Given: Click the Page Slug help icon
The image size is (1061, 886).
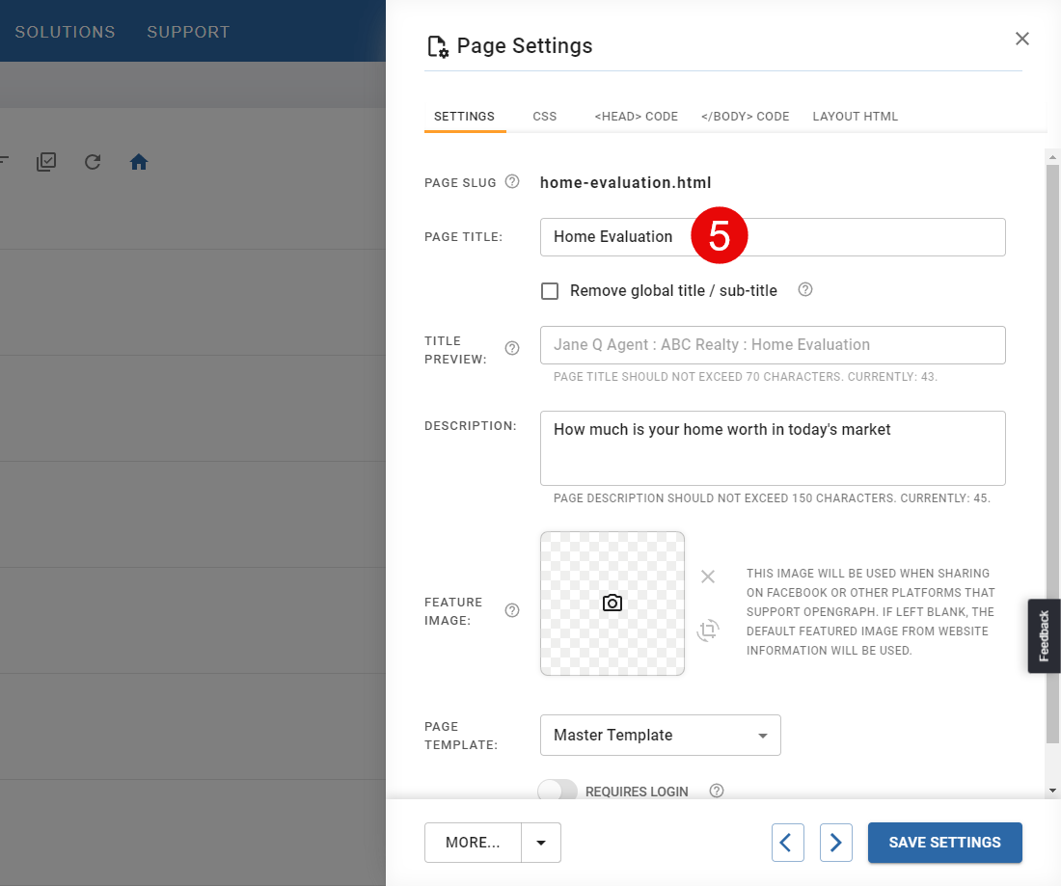Looking at the screenshot, I should [x=512, y=181].
